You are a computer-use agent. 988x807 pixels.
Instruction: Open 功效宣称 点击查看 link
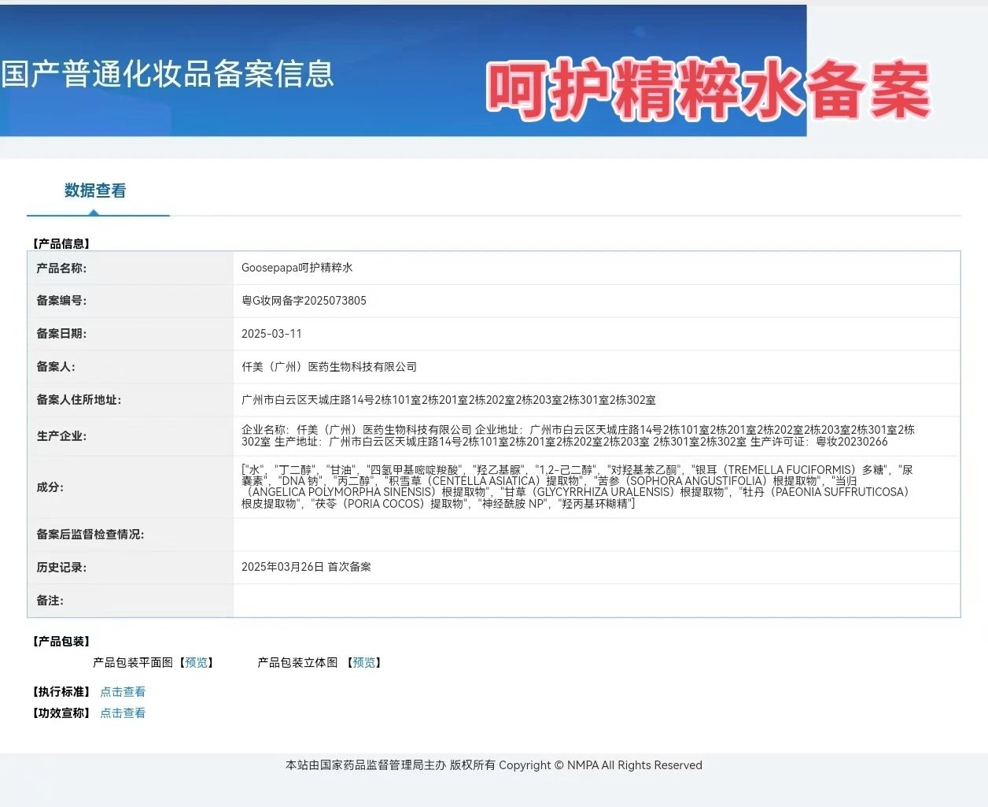[x=123, y=713]
